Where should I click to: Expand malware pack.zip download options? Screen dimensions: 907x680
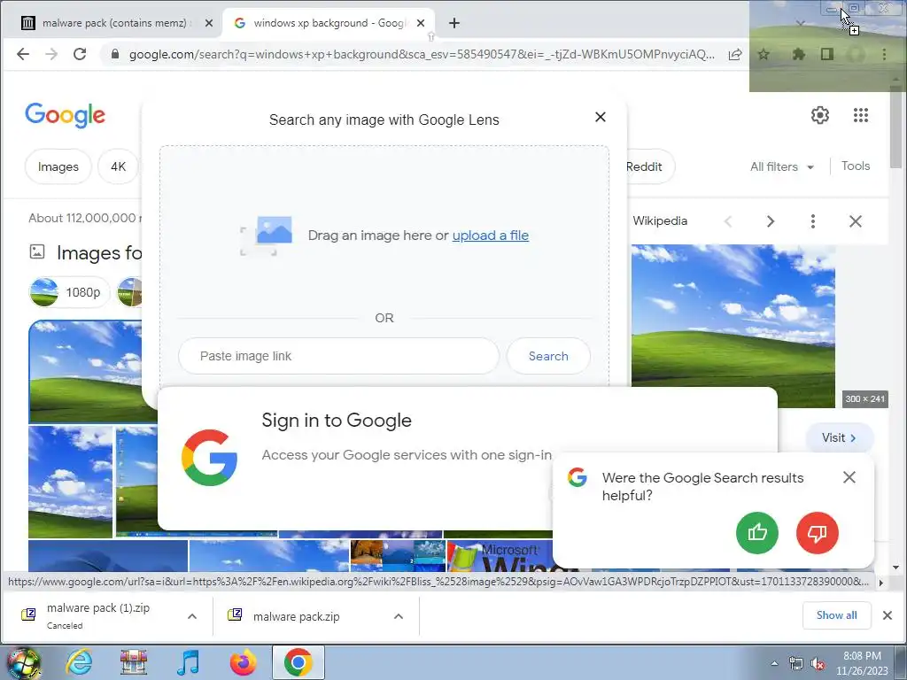(399, 616)
